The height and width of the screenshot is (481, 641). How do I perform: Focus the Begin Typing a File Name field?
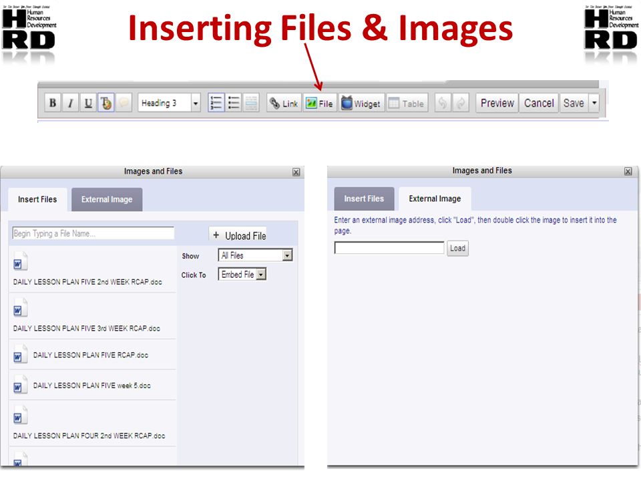[93, 233]
